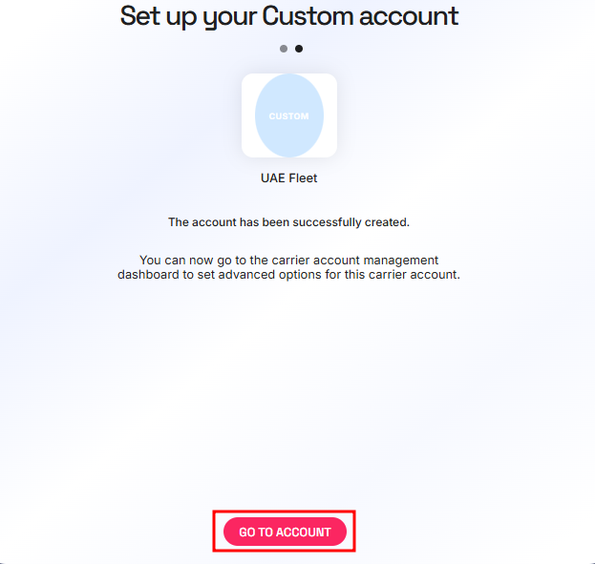
Task: Click the words 'Set up' in the heading
Action: click(x=158, y=16)
